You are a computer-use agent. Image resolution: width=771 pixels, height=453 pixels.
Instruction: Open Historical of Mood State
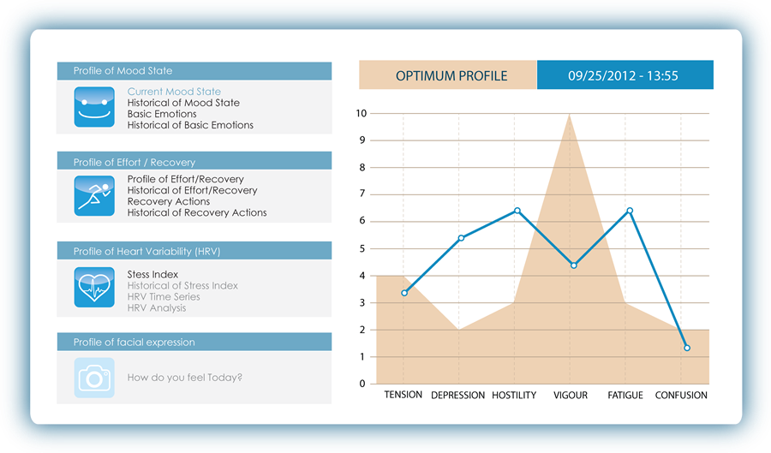(x=183, y=103)
